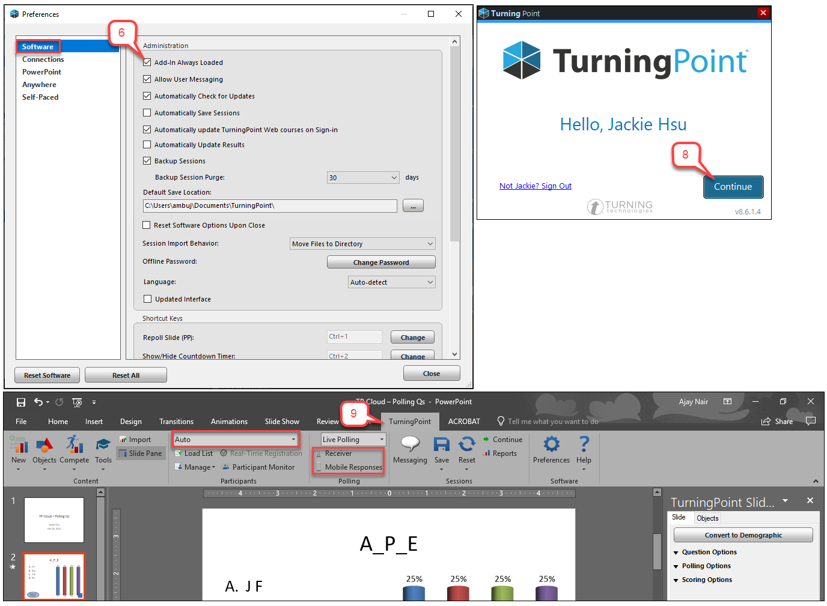Click Ribbon Display Options icon
The width and height of the screenshot is (827, 606).
(x=727, y=401)
